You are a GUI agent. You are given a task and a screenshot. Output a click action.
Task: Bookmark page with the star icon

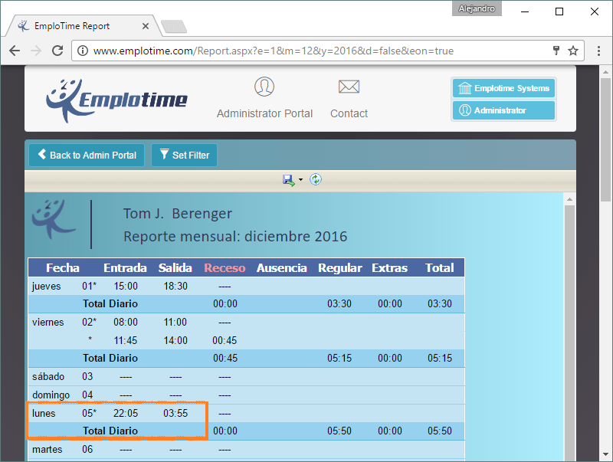[573, 51]
